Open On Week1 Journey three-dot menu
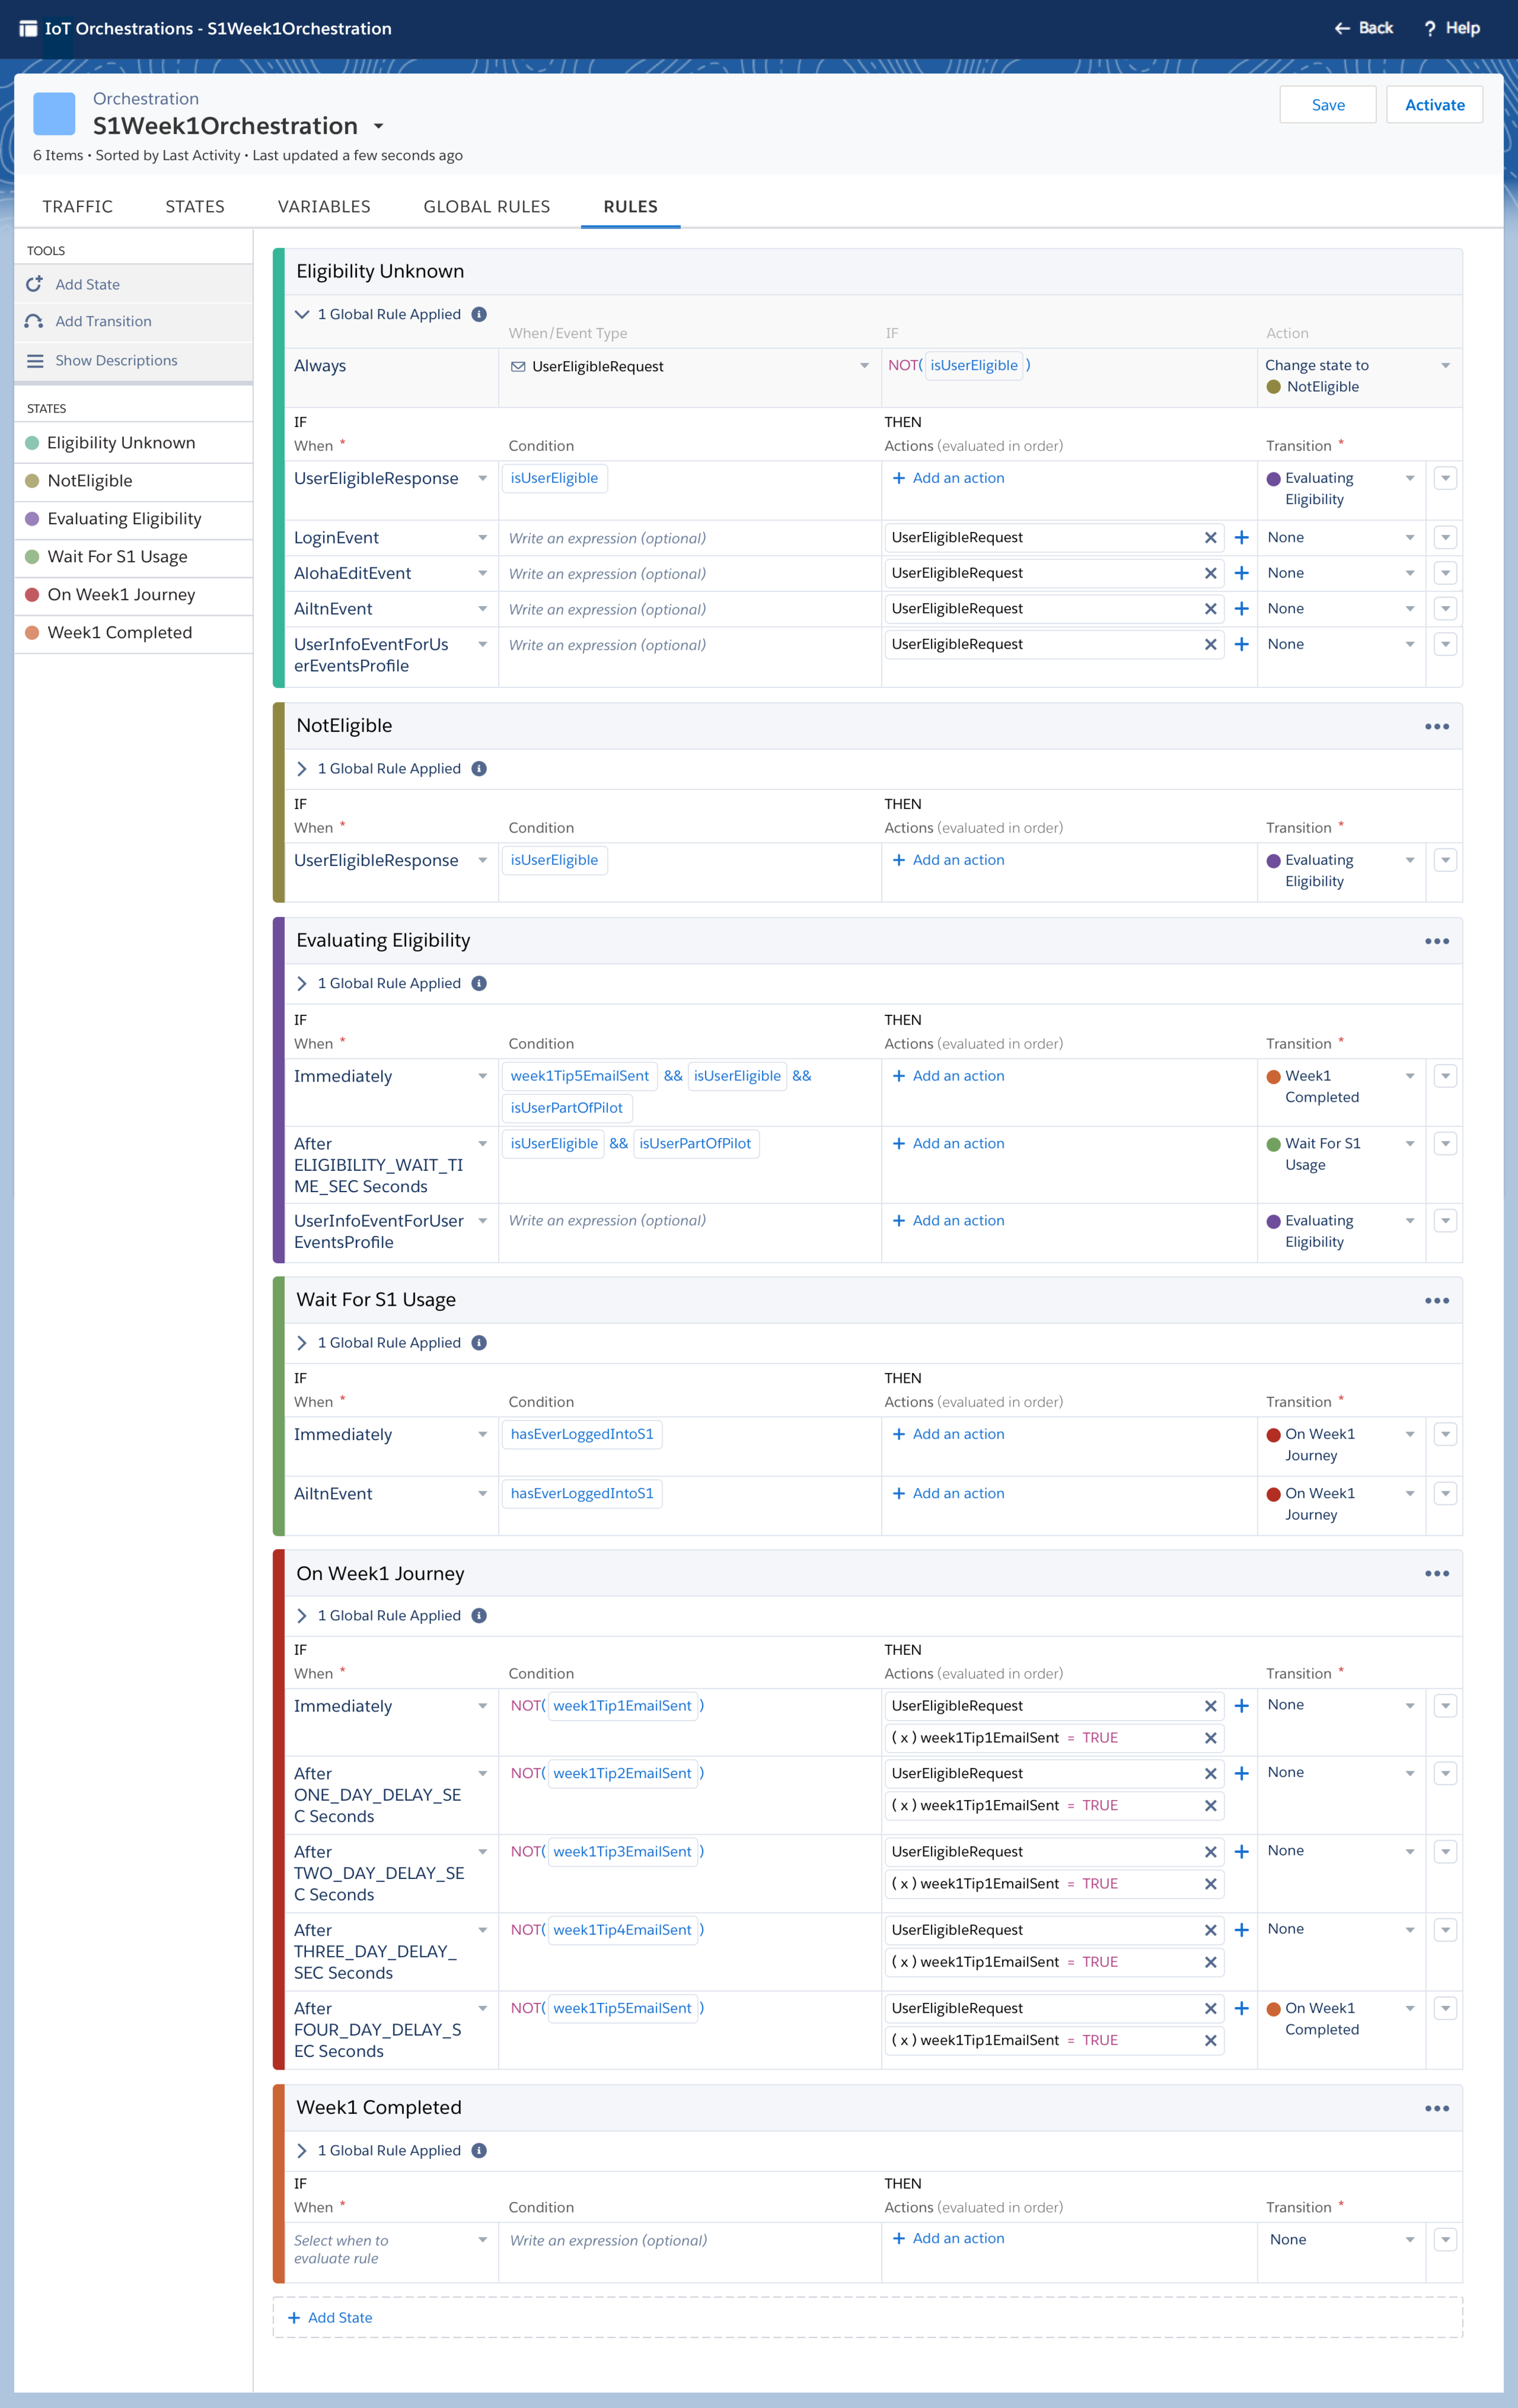 coord(1437,1574)
